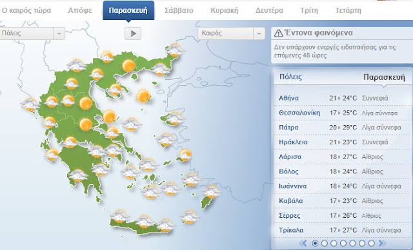Click the clear sun icon over Limnos island
The width and height of the screenshot is (413, 250).
pos(143,96)
